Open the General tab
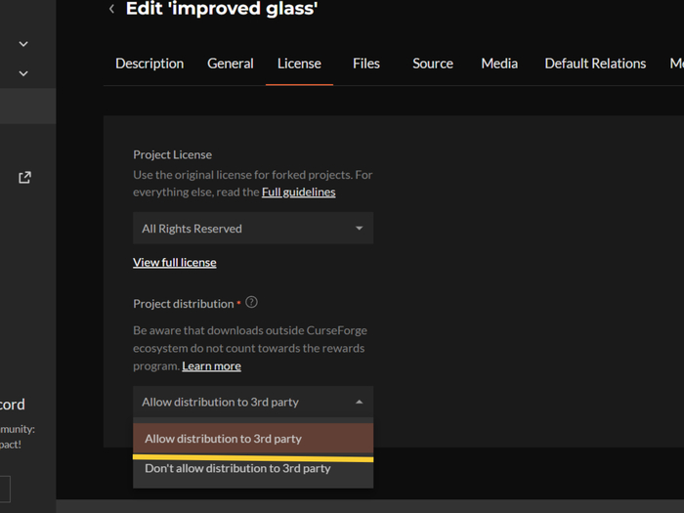Image resolution: width=684 pixels, height=513 pixels. [x=231, y=64]
